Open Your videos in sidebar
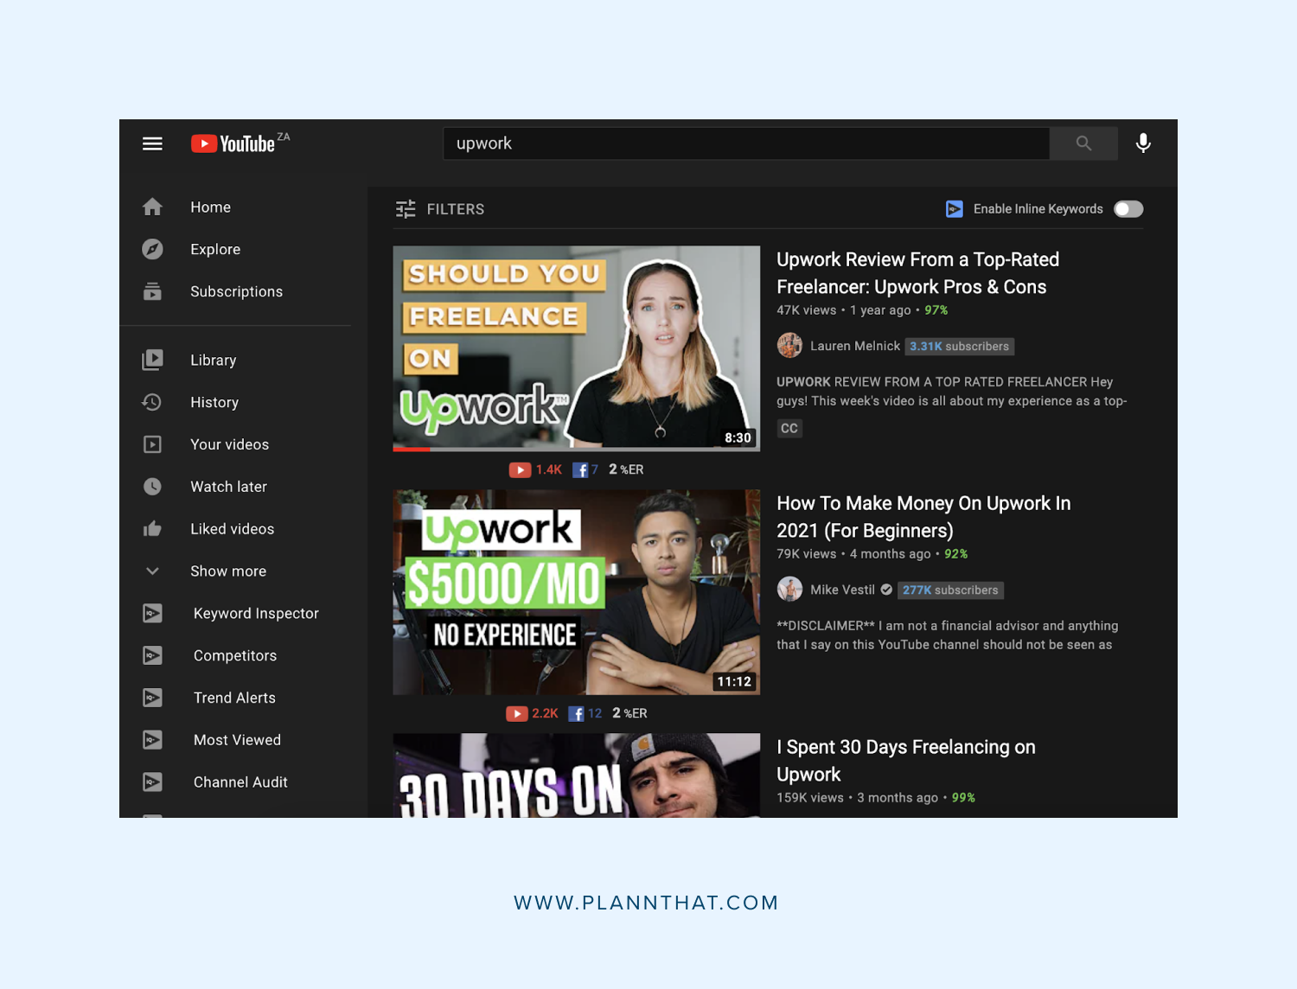Screen dimensions: 1297x989 tap(230, 444)
